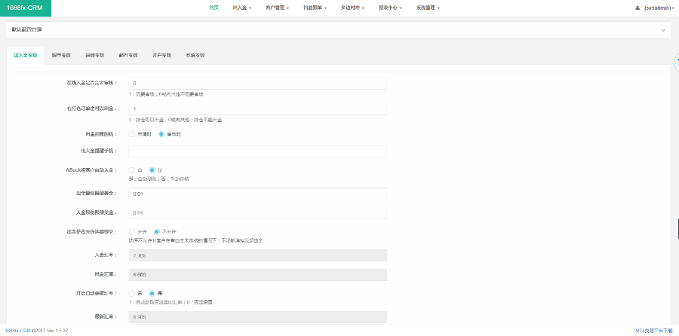Select the 审核时 radio button
This screenshot has width=679, height=336.
pos(161,134)
